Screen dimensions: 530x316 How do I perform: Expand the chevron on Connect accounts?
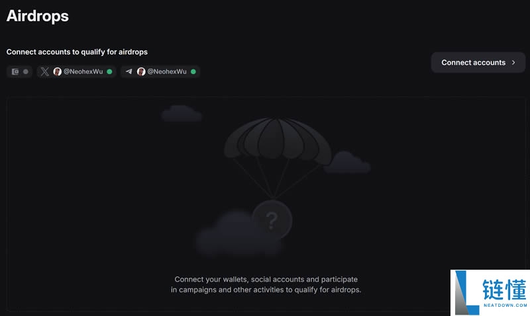coord(513,62)
